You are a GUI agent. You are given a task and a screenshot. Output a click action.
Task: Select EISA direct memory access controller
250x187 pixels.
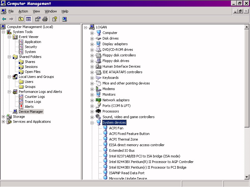coord(137,145)
